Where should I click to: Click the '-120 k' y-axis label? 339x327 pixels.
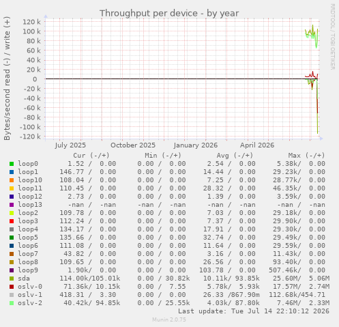pos(30,137)
